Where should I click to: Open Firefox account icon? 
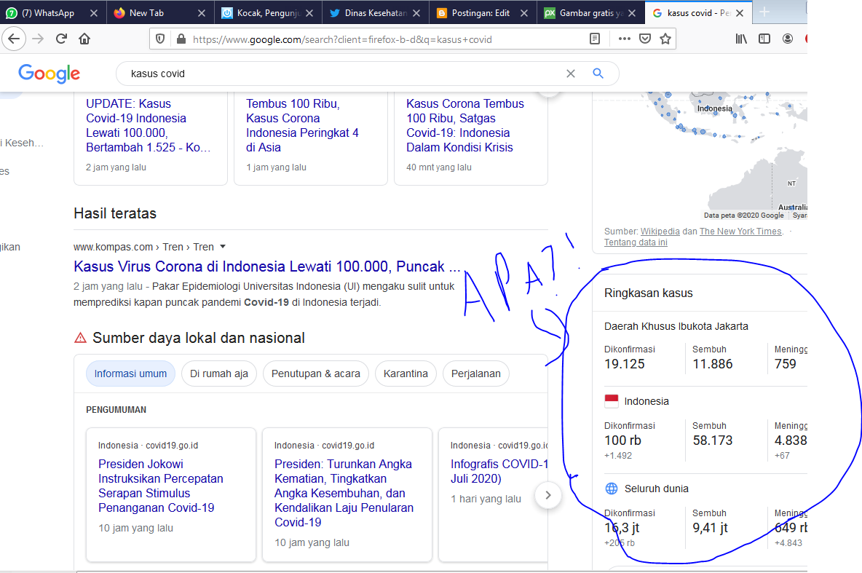pyautogui.click(x=788, y=39)
